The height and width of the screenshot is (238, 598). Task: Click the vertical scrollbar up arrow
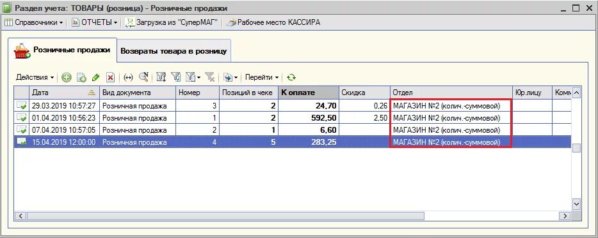click(x=577, y=93)
